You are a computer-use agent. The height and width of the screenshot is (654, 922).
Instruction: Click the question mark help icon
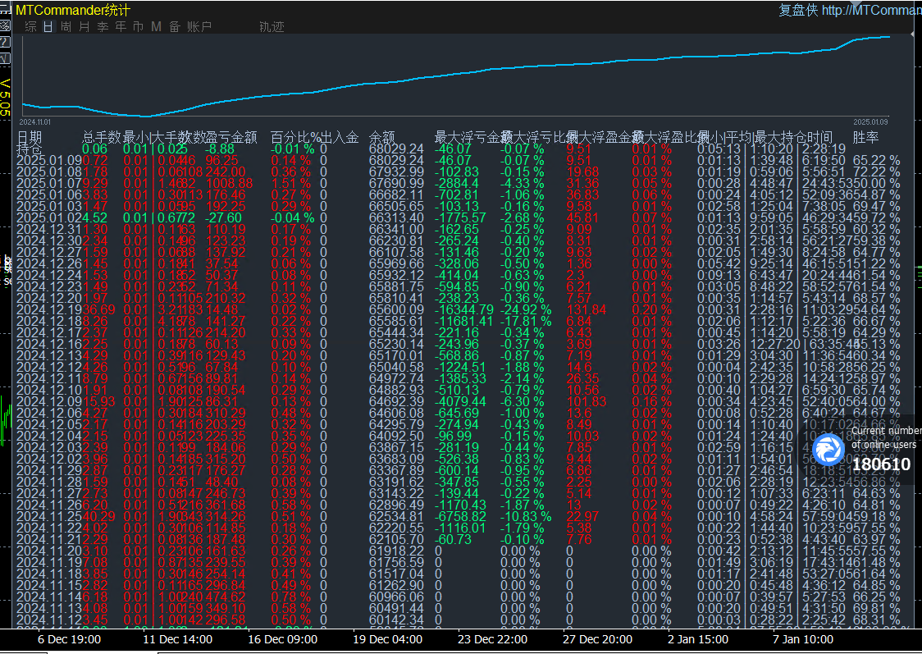(x=5, y=42)
